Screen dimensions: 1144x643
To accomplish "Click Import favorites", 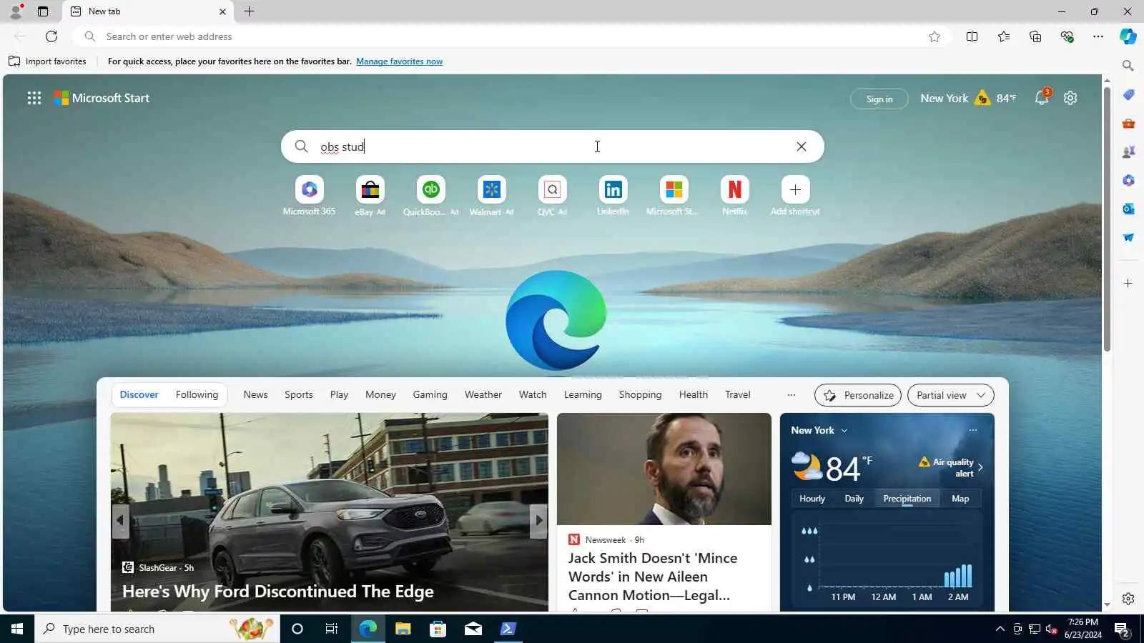I will pos(47,61).
